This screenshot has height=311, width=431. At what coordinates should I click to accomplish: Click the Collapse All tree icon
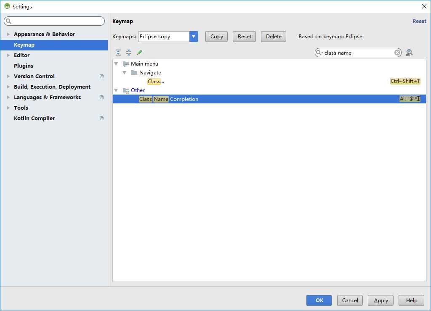pos(129,53)
